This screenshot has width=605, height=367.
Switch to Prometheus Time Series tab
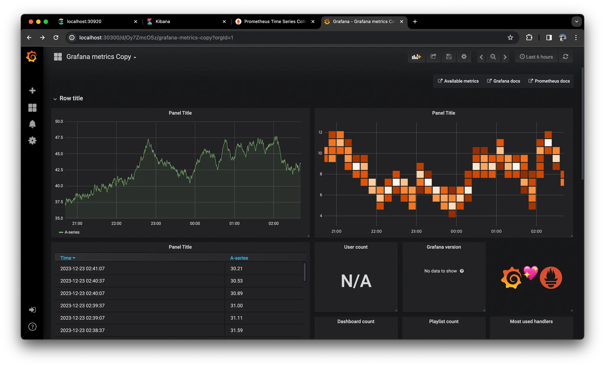275,22
